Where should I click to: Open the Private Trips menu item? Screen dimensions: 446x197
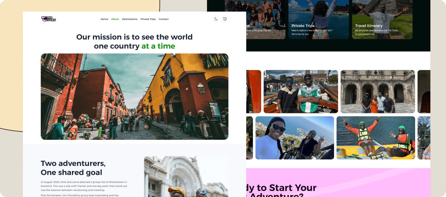(148, 19)
